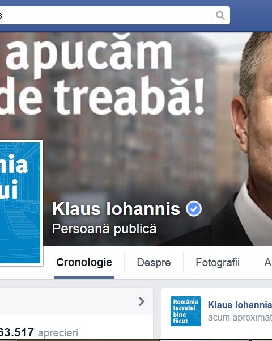Click the Klaus Iohannis page title on cover
The width and height of the screenshot is (272, 341).
116,209
